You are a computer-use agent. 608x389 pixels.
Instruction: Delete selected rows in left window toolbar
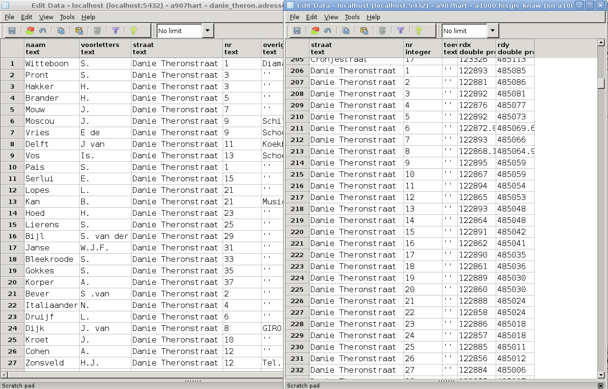point(97,31)
